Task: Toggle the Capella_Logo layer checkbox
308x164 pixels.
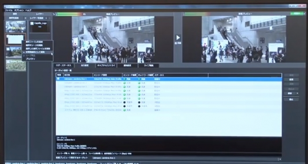Action: pyautogui.click(x=32, y=23)
